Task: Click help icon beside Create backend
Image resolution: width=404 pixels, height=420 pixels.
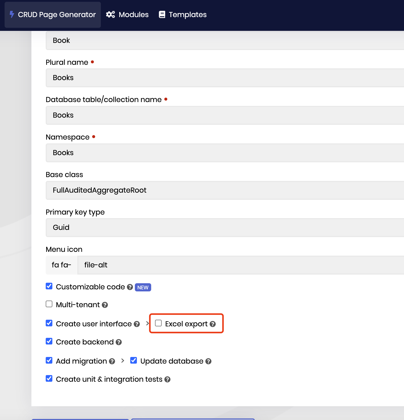Action: pyautogui.click(x=119, y=342)
